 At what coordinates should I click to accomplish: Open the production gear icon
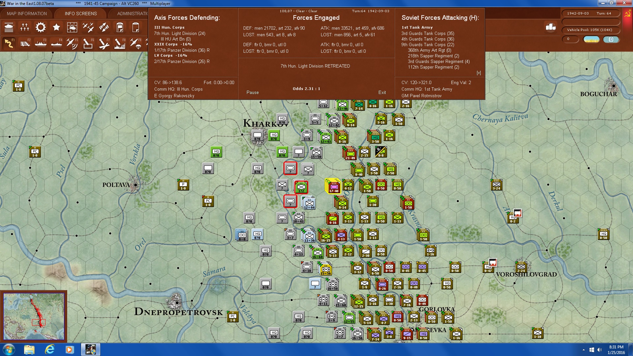pos(41,27)
